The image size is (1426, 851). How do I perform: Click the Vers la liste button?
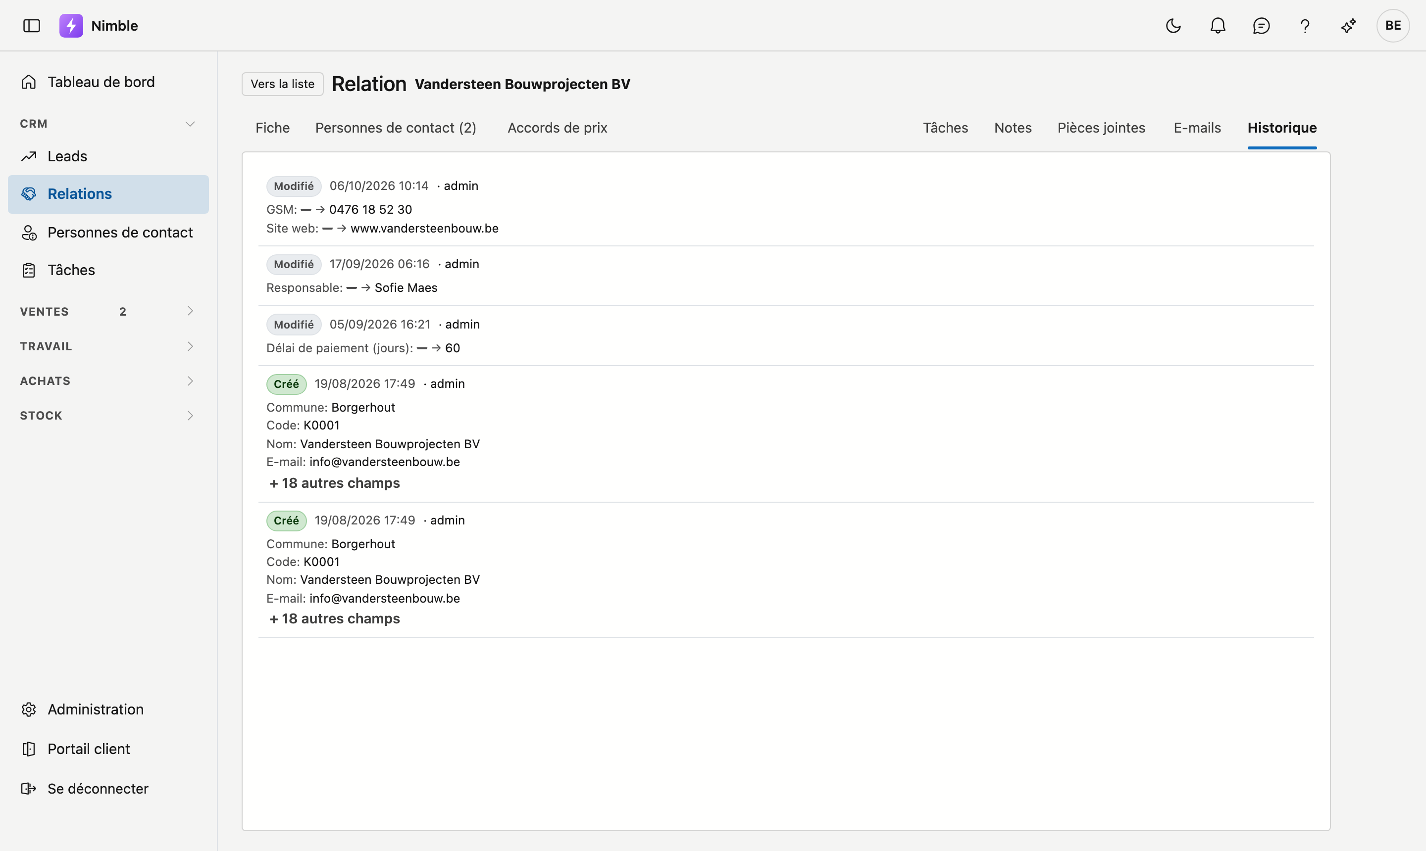click(282, 84)
